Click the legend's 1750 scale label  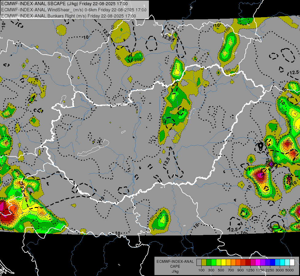260,270
